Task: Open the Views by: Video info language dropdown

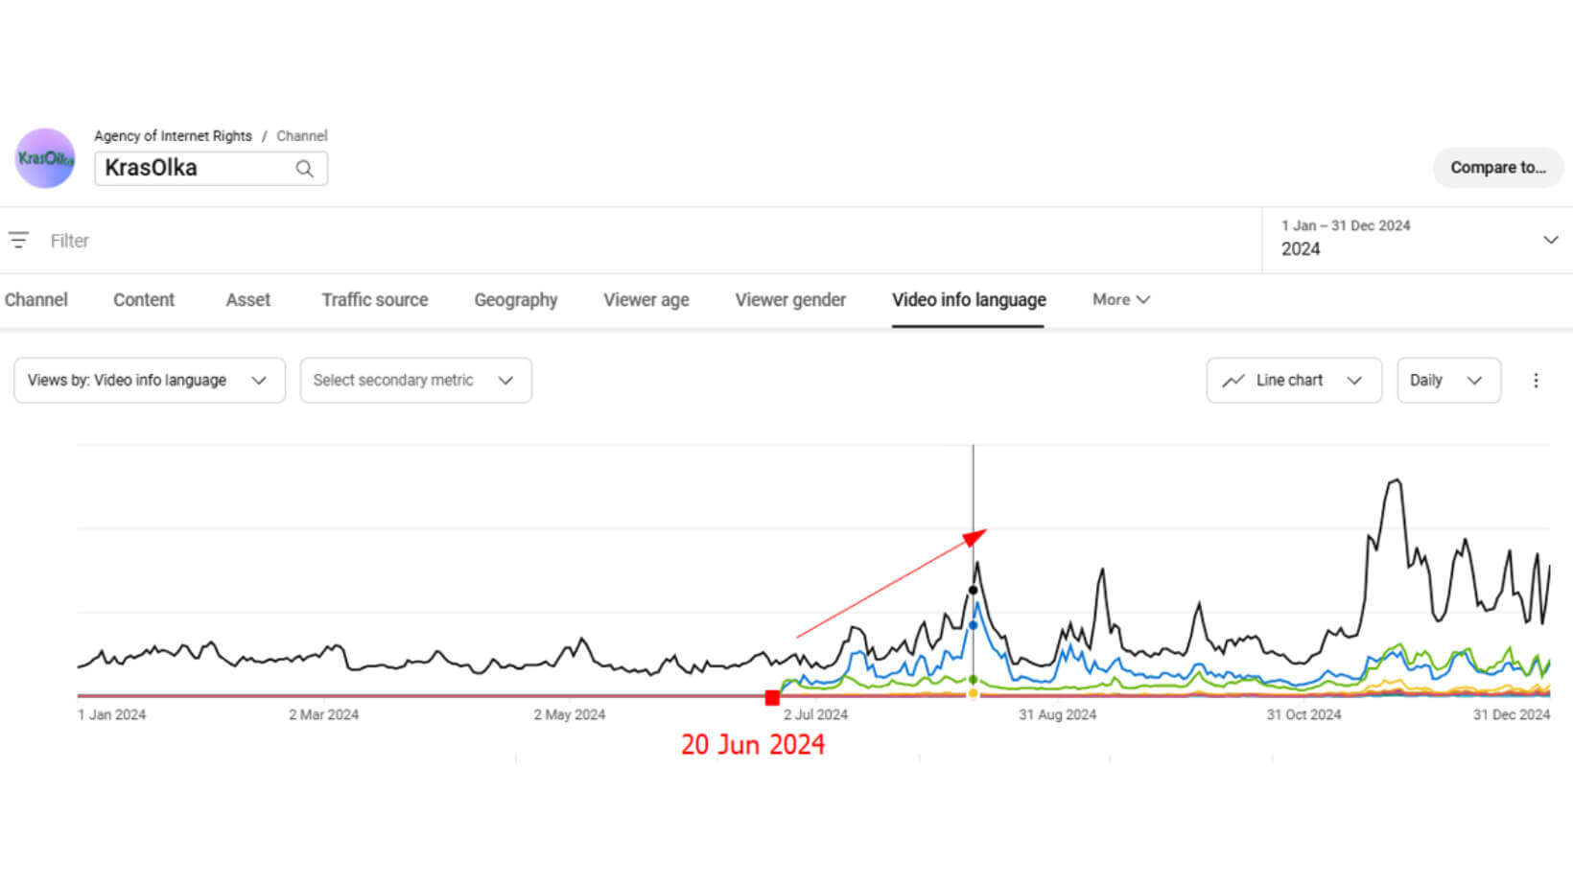Action: pos(149,380)
